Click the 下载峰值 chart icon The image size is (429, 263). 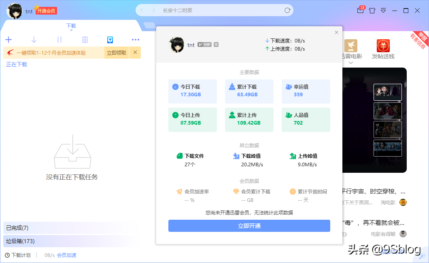[x=236, y=156]
